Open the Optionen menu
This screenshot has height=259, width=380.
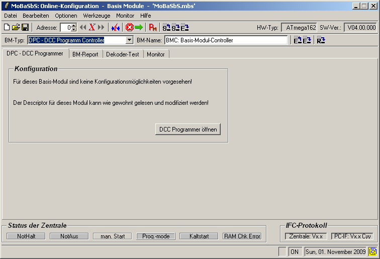pyautogui.click(x=66, y=16)
